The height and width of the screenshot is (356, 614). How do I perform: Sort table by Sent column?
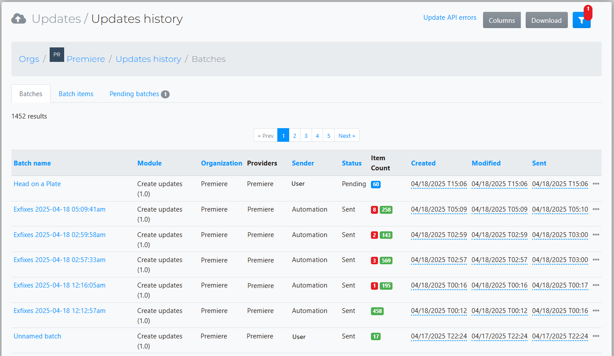coord(539,163)
